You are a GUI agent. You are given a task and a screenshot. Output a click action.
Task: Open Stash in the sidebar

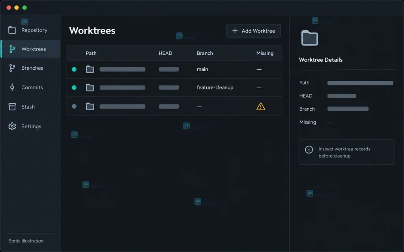click(x=30, y=107)
